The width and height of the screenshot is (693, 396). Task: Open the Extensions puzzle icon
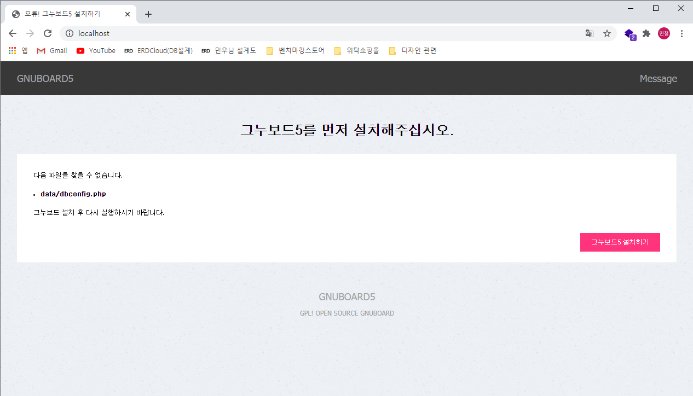tap(646, 33)
